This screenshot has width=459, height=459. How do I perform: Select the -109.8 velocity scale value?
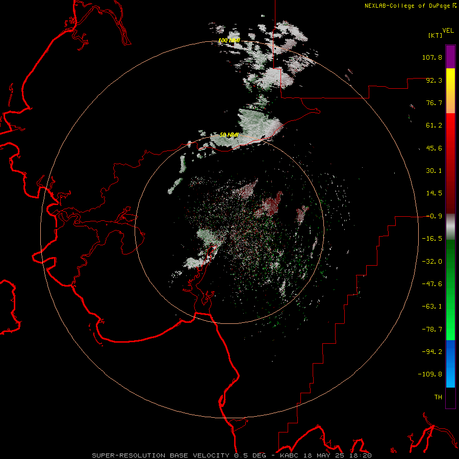pyautogui.click(x=430, y=374)
